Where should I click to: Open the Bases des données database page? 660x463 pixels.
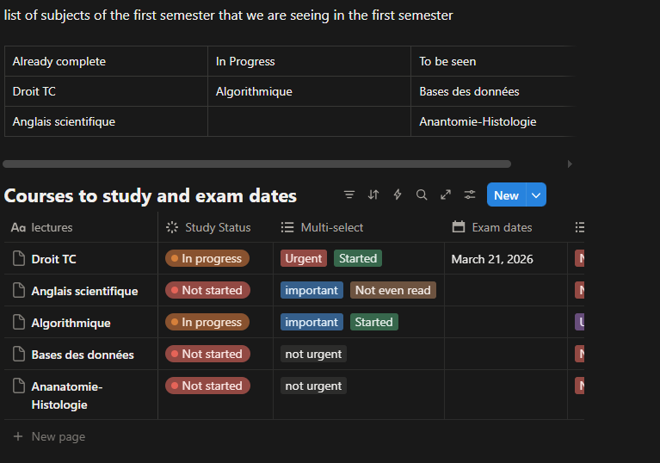(83, 355)
